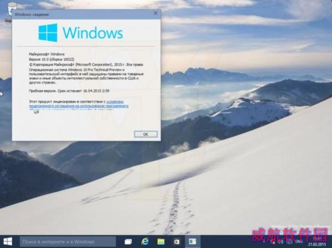Image resolution: width=332 pixels, height=248 pixels.
Task: Open Task View from the taskbar
Action: 128,242
